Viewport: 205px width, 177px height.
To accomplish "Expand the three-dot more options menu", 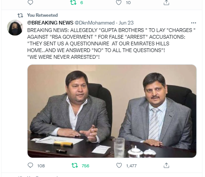I will click(x=193, y=23).
